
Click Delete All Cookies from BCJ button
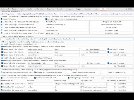117,72
